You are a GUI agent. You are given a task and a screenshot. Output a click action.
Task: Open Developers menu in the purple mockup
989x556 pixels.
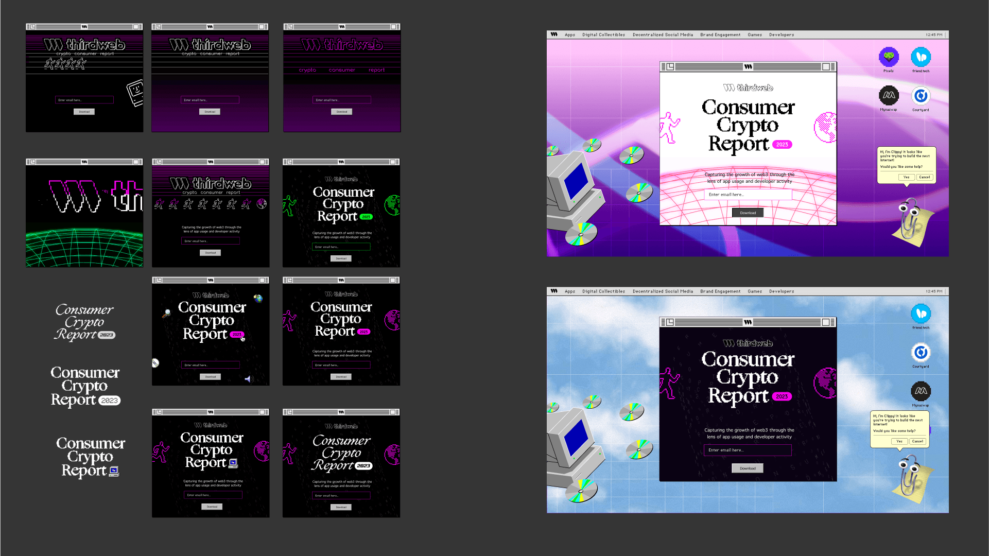coord(782,35)
